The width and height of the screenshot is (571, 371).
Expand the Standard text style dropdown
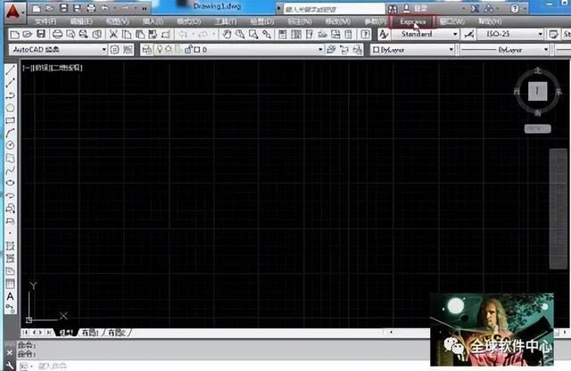(455, 34)
